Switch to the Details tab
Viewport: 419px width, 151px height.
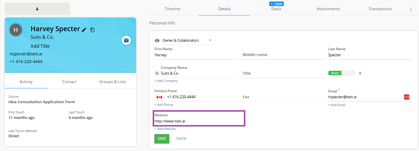click(224, 9)
